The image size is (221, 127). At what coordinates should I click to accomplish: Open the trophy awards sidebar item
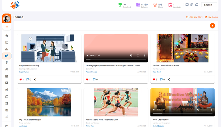pos(7,63)
